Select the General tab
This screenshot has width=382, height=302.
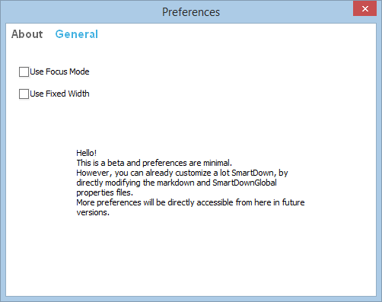(x=77, y=34)
